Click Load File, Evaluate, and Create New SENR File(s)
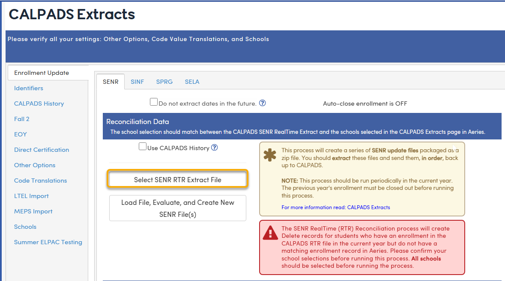This screenshot has width=505, height=281. [x=178, y=208]
